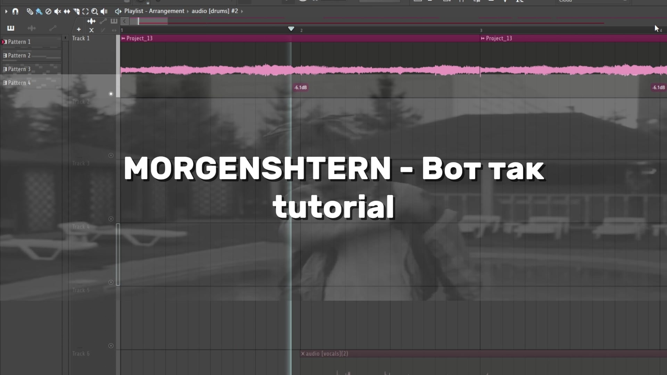The image size is (667, 375).
Task: Select Pattern 1 in the picker
Action: click(31, 42)
